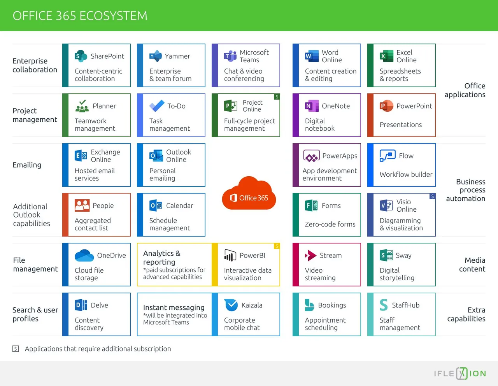498x386 pixels.
Task: Click the Outlook Online icon
Action: 156,156
